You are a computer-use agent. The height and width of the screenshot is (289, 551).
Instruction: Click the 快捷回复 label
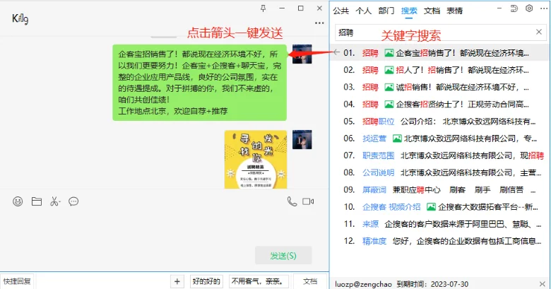17,281
